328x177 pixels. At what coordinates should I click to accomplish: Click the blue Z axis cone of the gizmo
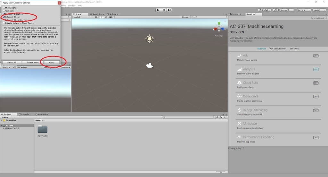tap(222, 29)
